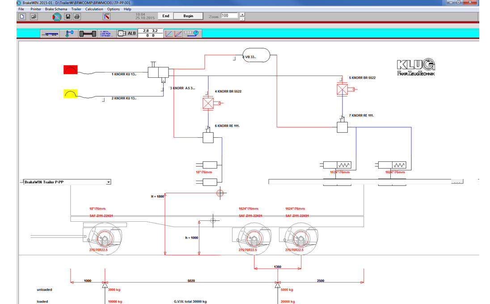
Task: Open the first brake diagram chart icon
Action: [169, 34]
